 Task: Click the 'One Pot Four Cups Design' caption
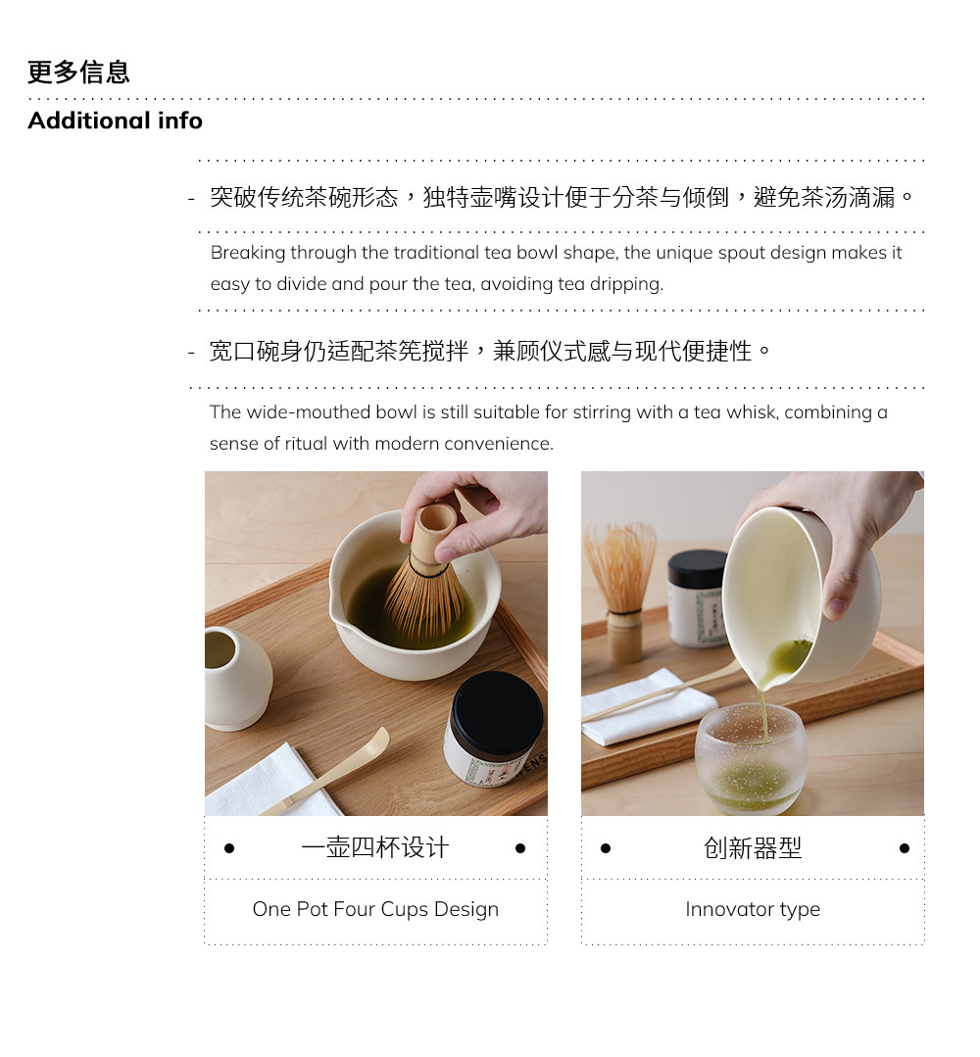pyautogui.click(x=375, y=909)
